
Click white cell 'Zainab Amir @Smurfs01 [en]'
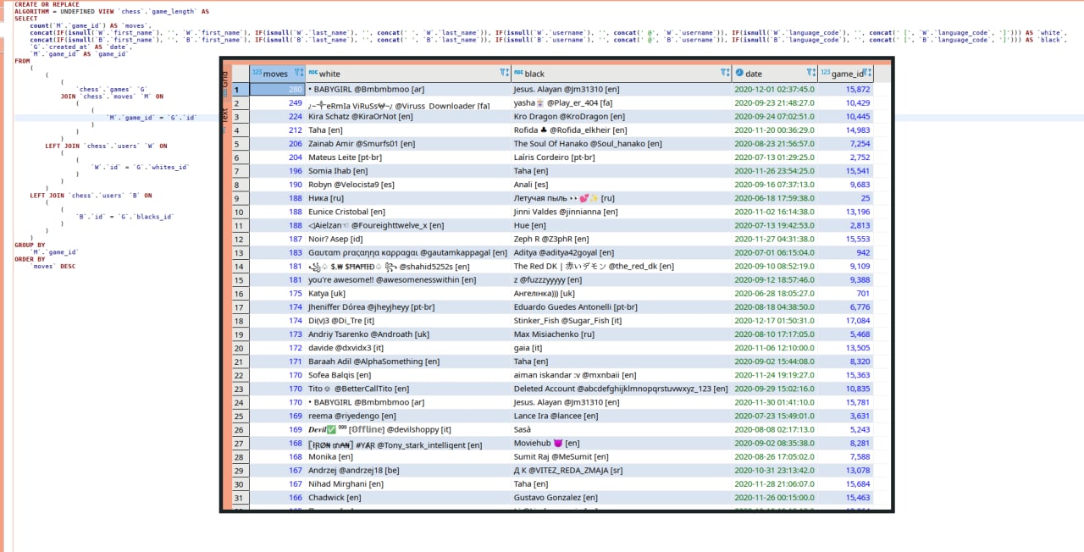[x=408, y=144]
